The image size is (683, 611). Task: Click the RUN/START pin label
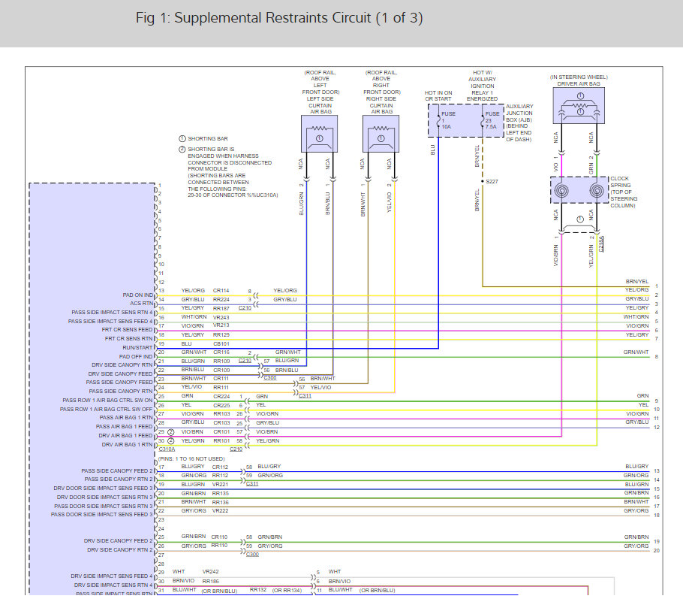tap(137, 348)
